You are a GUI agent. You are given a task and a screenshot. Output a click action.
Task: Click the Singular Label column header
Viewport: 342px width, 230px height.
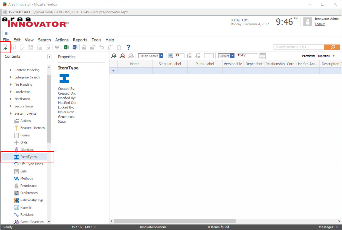tap(170, 64)
